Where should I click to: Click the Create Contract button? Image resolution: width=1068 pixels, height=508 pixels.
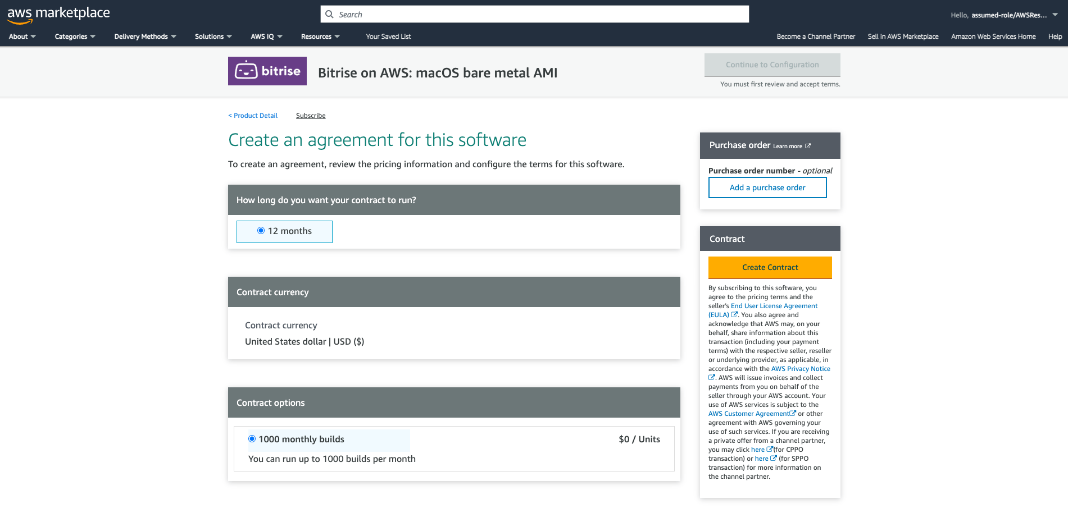770,267
